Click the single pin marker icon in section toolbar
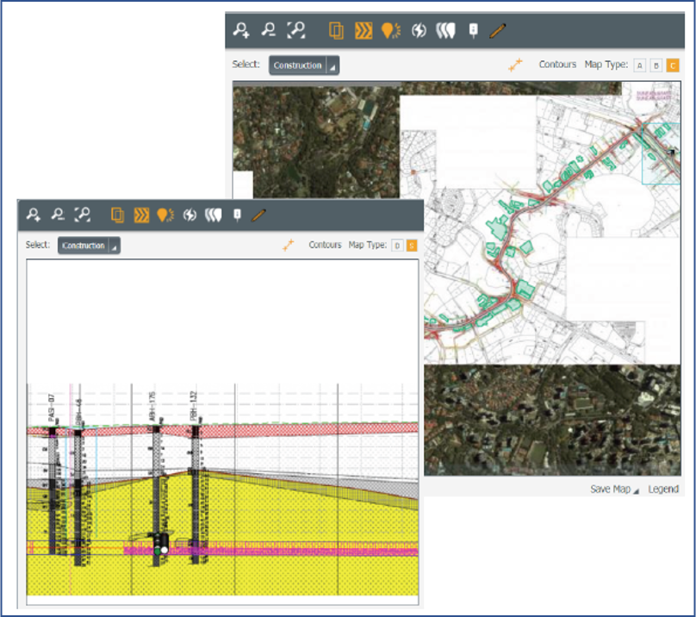The height and width of the screenshot is (617, 696). tap(238, 215)
